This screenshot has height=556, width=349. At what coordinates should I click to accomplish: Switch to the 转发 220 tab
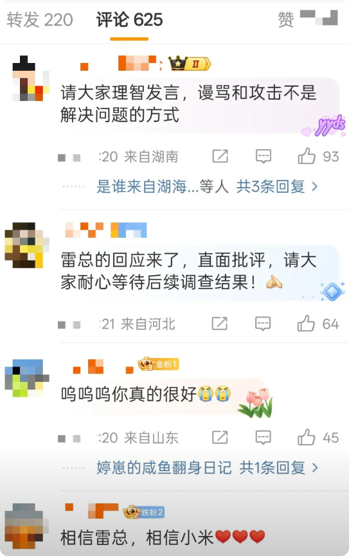[x=40, y=19]
